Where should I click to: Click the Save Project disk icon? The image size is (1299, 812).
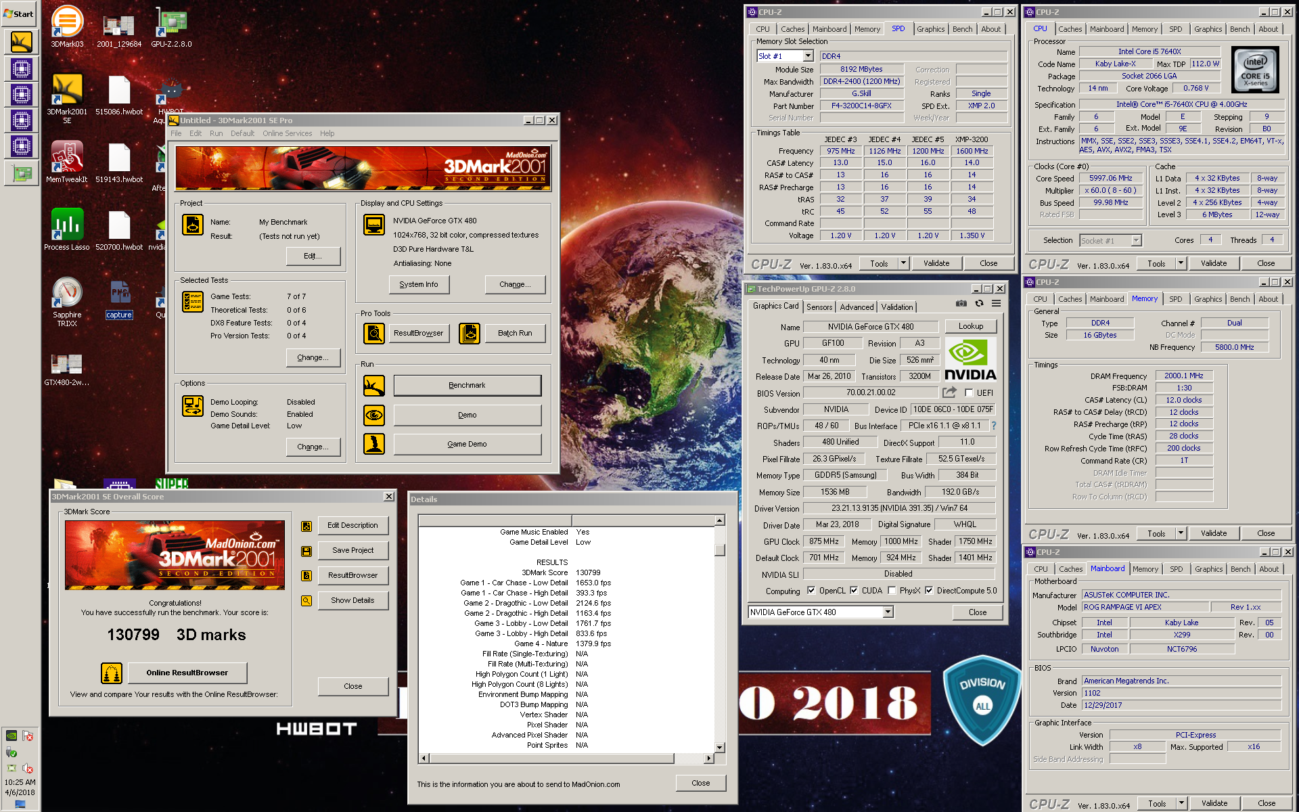tap(306, 551)
